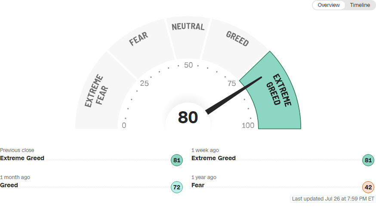Image resolution: width=376 pixels, height=213 pixels.
Task: Click the 1 month ago 72 badge
Action: tap(177, 187)
